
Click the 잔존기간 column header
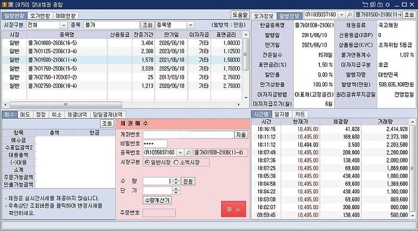pyautogui.click(x=143, y=35)
